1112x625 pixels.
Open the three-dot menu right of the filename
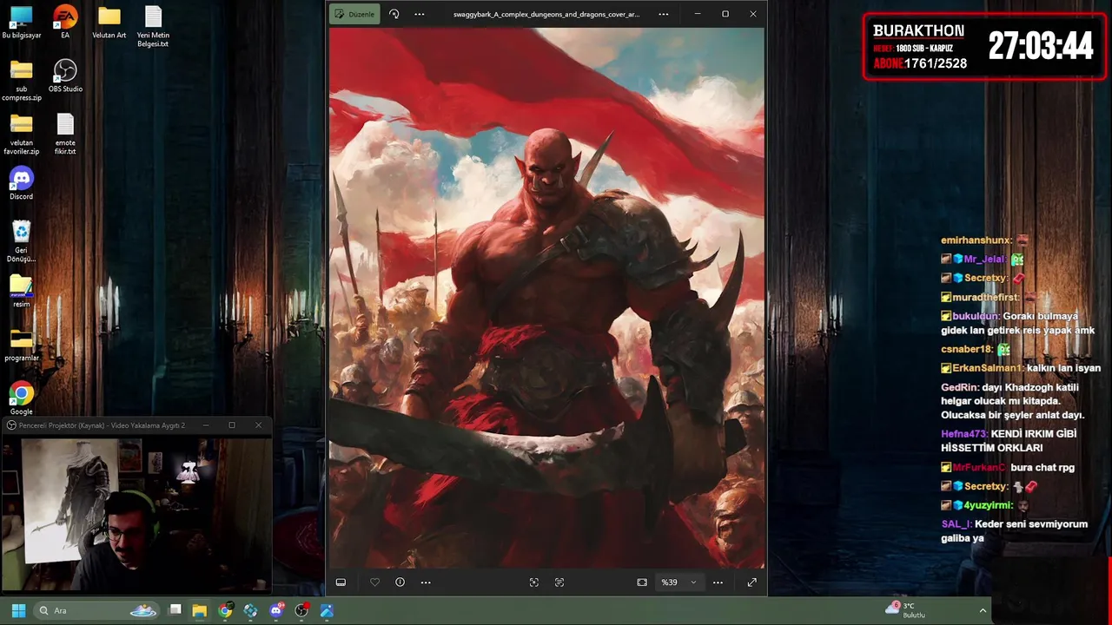coord(664,14)
